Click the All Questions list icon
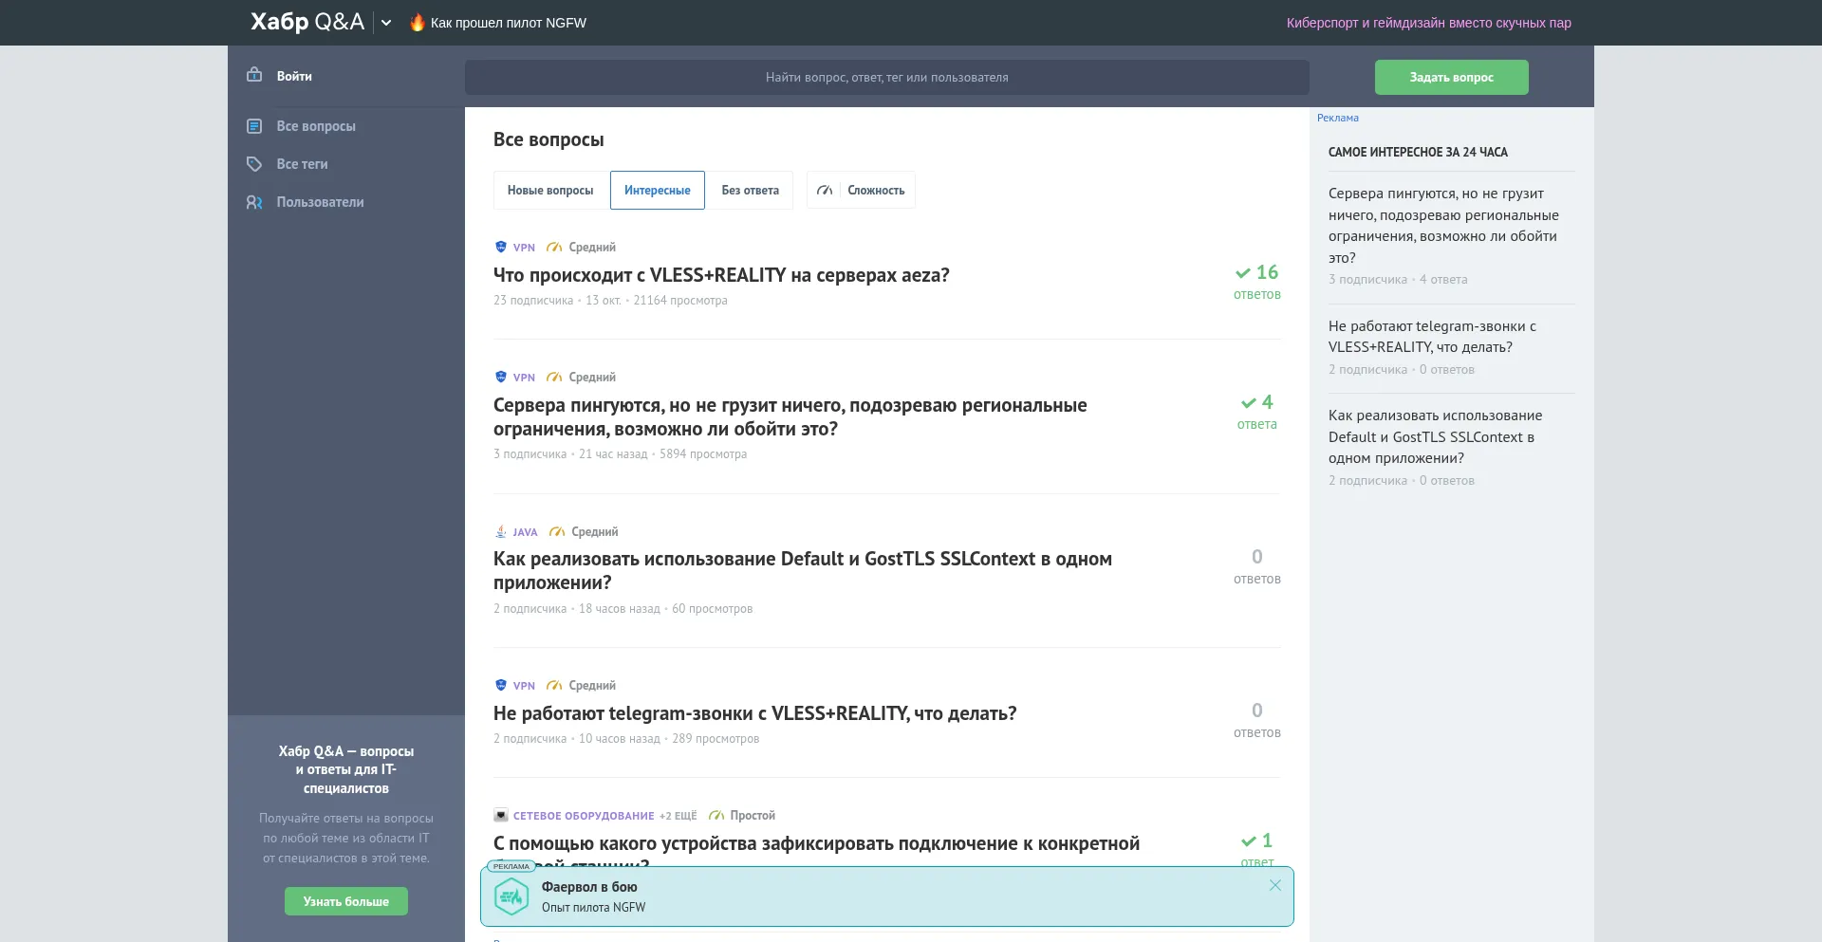The height and width of the screenshot is (942, 1822). coord(254,126)
